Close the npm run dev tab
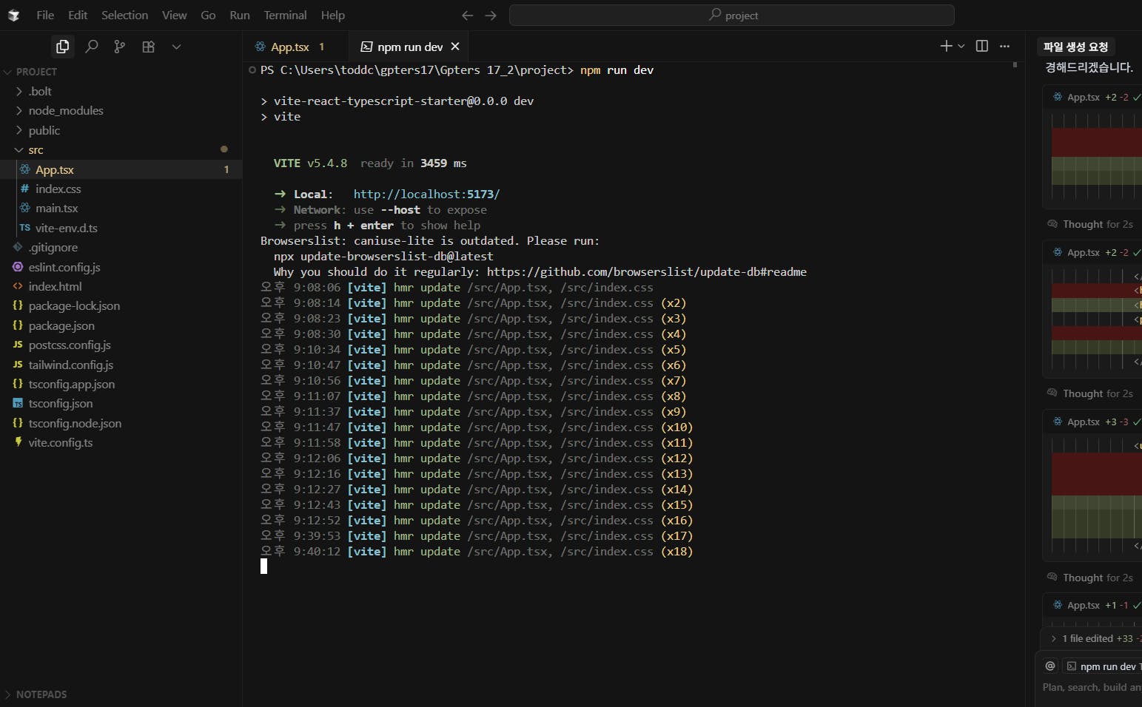 pyautogui.click(x=455, y=47)
